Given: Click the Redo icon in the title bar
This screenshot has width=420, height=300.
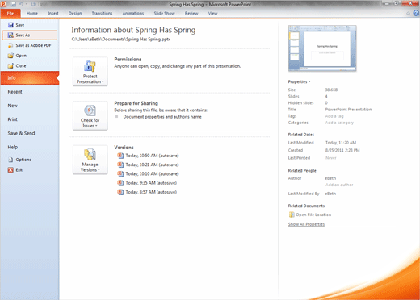Looking at the screenshot, I should click(x=33, y=4).
